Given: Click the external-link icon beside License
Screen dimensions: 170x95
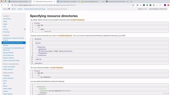Looking at the screenshot, I should pyautogui.click(x=25, y=29).
